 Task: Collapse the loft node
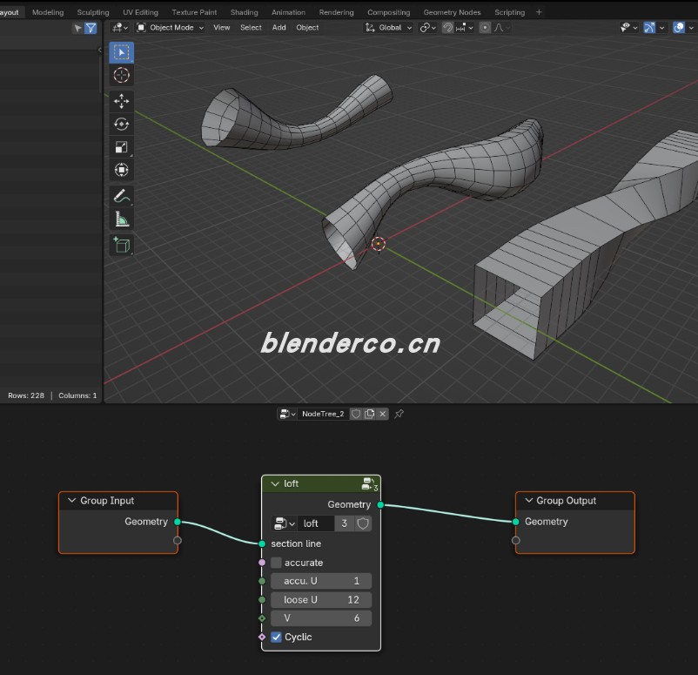pos(275,484)
